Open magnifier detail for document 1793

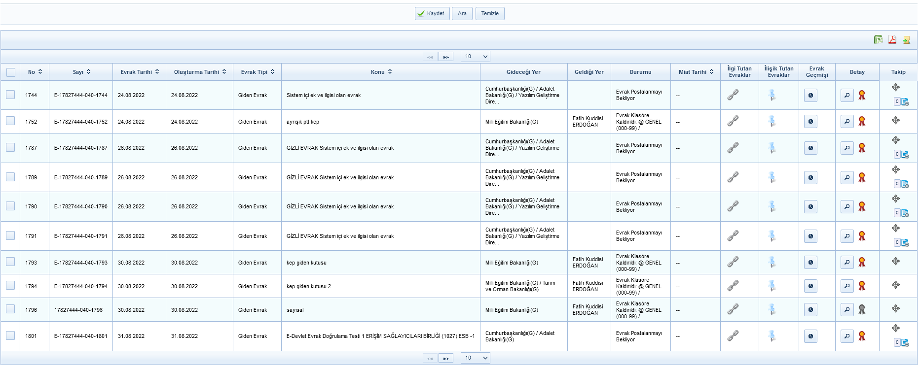[847, 263]
